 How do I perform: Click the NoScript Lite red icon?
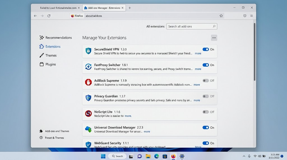pos(88,113)
